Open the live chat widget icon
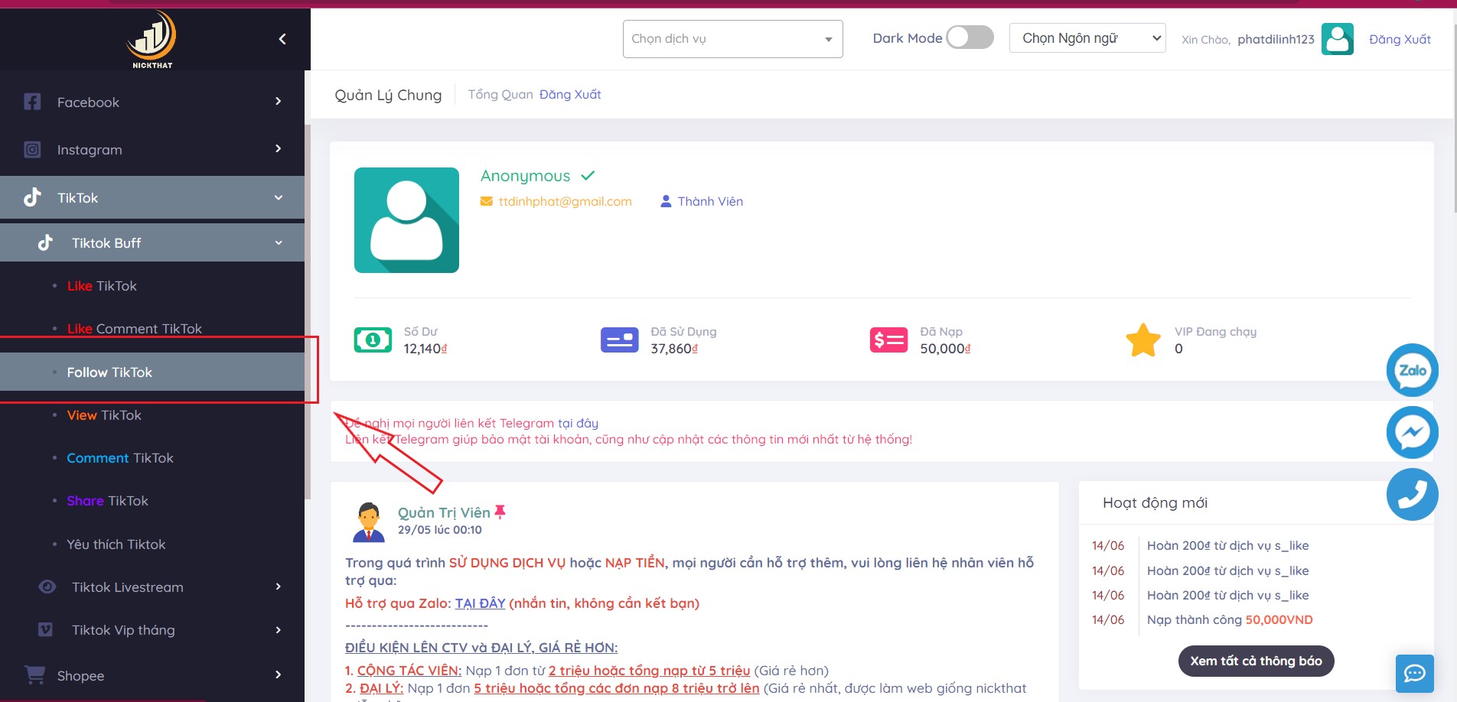1457x702 pixels. click(1415, 674)
